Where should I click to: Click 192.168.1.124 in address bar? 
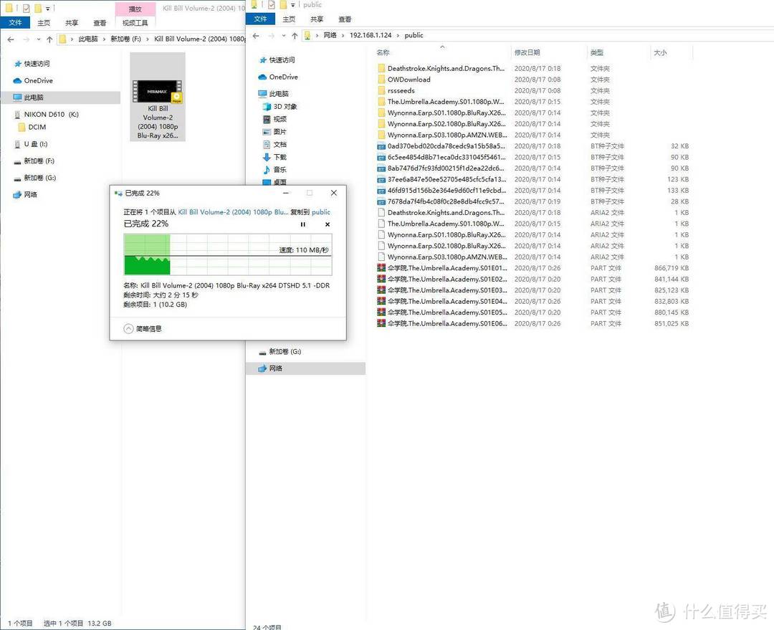coord(371,35)
